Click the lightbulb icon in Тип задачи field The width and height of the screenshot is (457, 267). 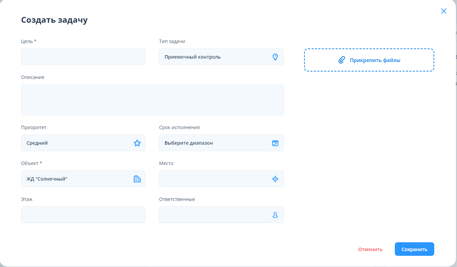275,57
